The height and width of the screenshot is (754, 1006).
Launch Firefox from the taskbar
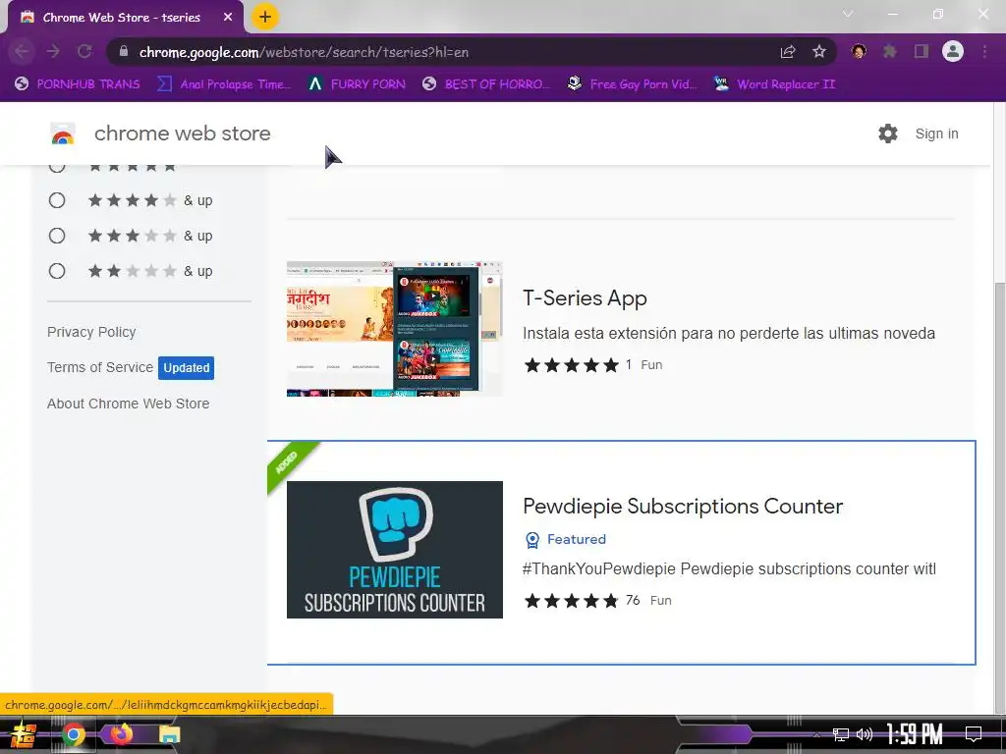click(x=121, y=733)
